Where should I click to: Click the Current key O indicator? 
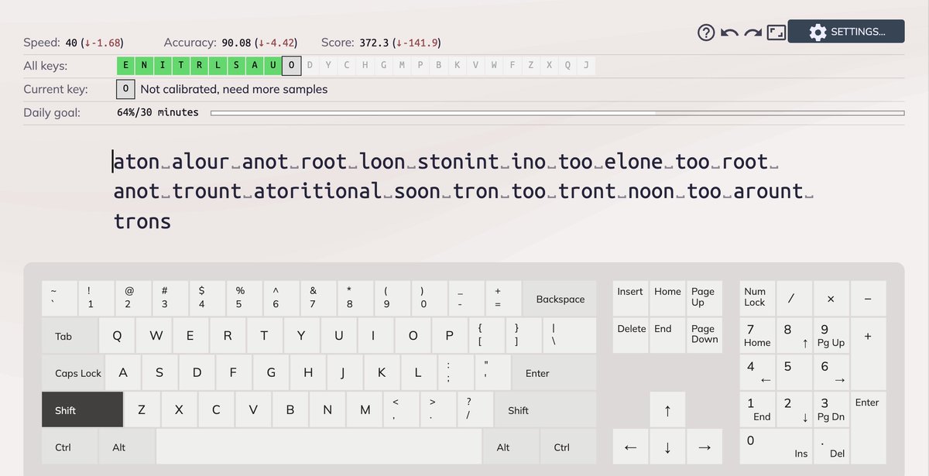125,89
